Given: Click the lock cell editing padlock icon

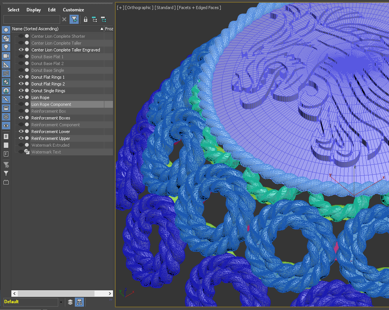Looking at the screenshot, I should pos(85,19).
